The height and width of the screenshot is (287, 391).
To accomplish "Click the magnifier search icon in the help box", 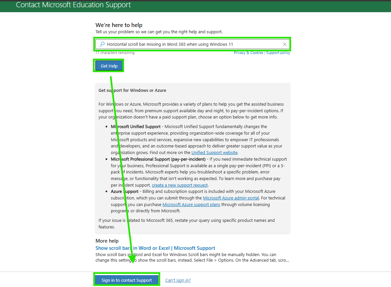I will click(102, 44).
